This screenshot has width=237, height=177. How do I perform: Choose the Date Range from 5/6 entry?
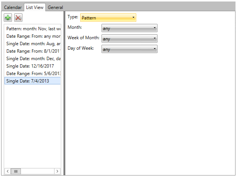(x=33, y=74)
